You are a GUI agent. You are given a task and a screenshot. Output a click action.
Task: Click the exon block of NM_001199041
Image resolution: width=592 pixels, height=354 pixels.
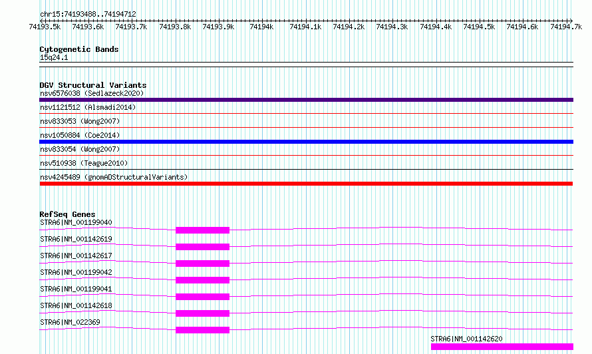click(202, 297)
